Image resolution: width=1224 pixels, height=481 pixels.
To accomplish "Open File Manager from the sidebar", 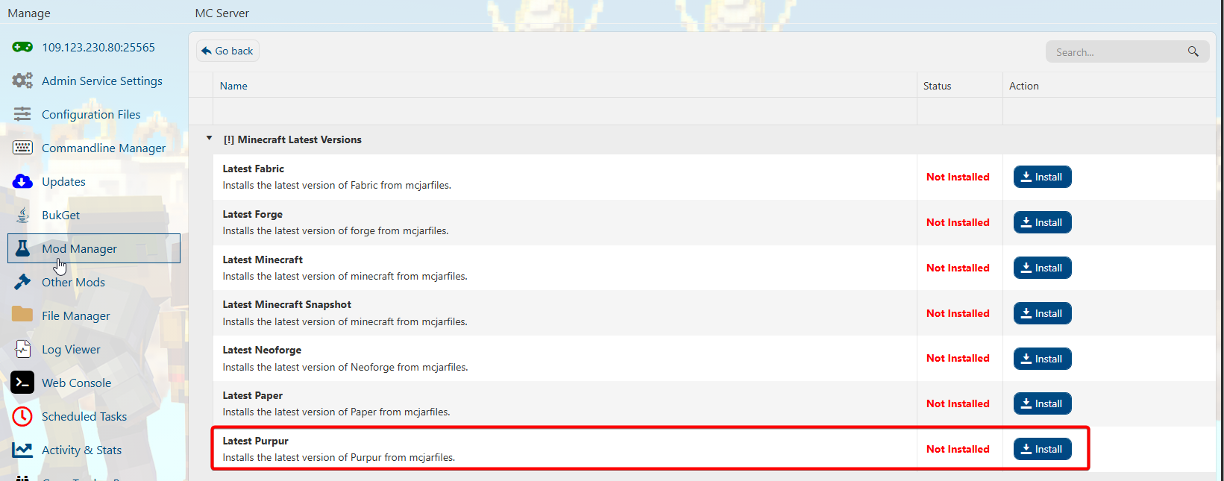I will [75, 315].
